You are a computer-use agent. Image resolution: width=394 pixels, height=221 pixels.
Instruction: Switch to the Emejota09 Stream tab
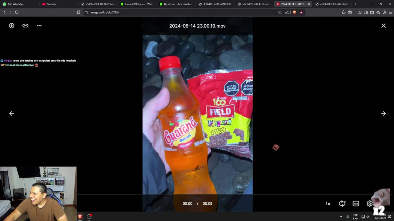tap(137, 4)
